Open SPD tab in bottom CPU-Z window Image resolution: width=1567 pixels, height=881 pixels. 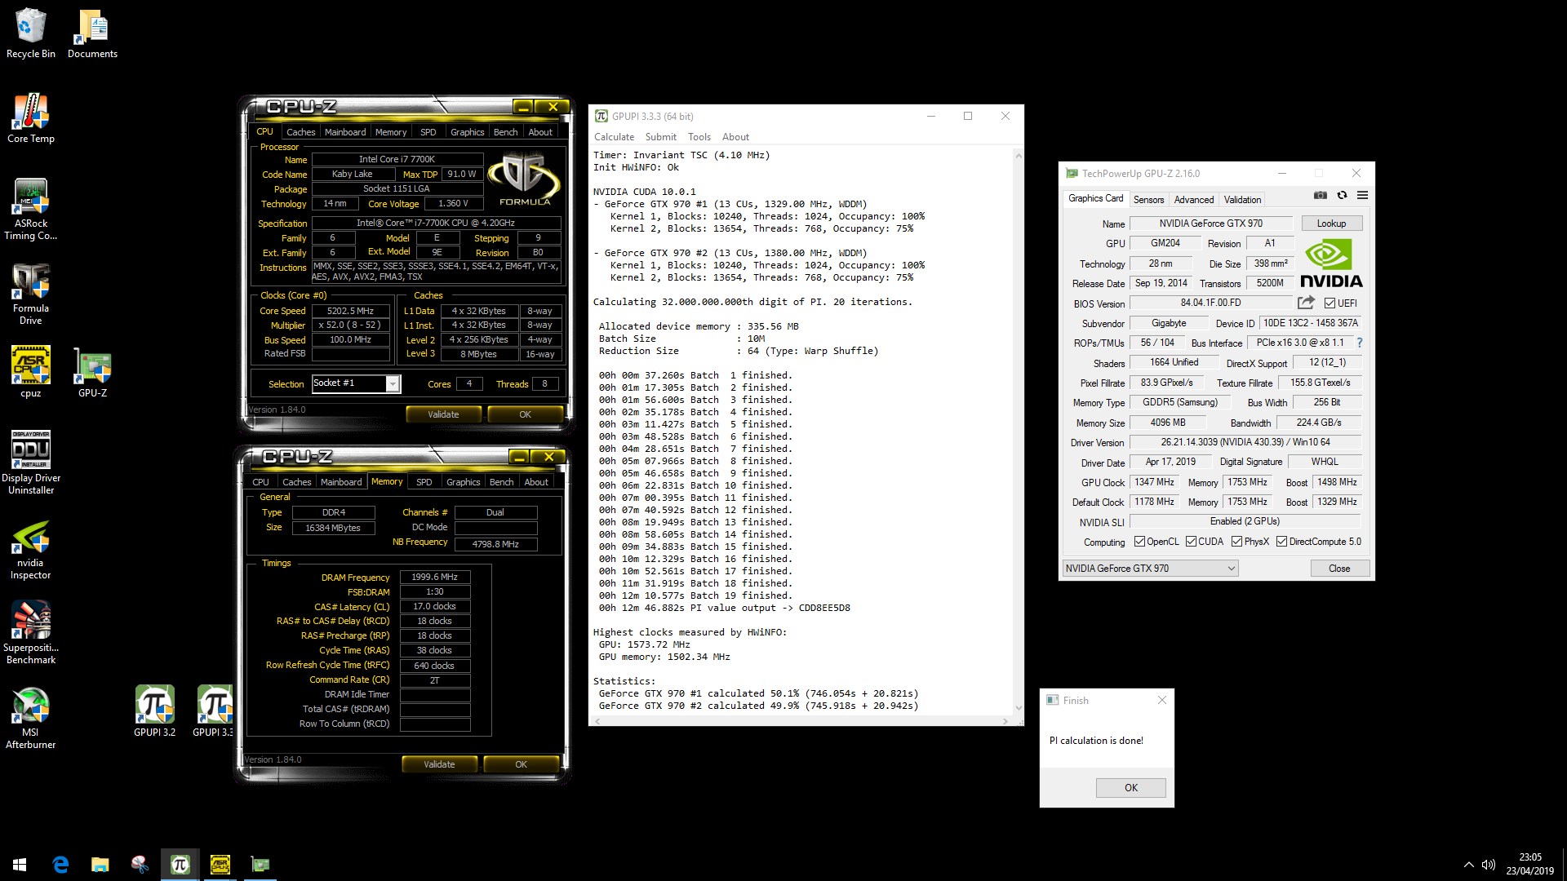(424, 482)
